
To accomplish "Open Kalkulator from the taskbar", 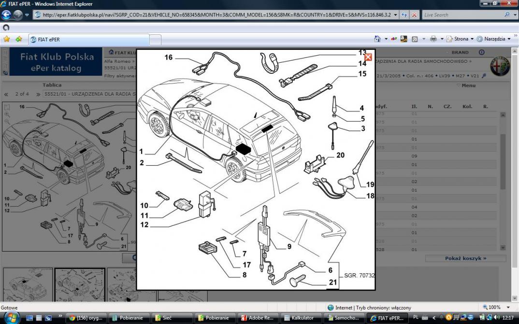I will (300, 318).
